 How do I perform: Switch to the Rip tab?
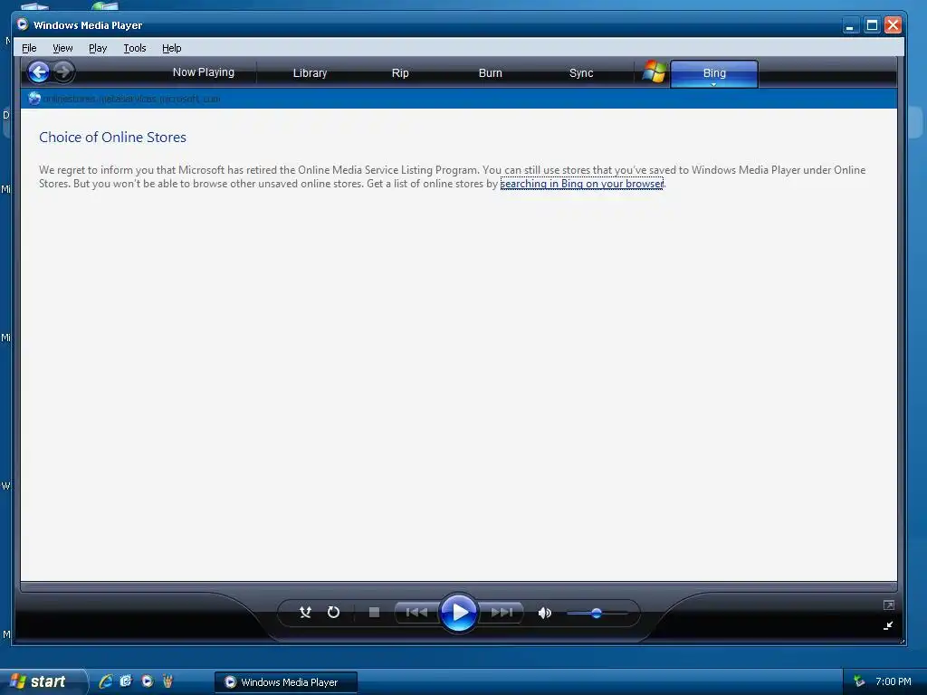click(400, 72)
